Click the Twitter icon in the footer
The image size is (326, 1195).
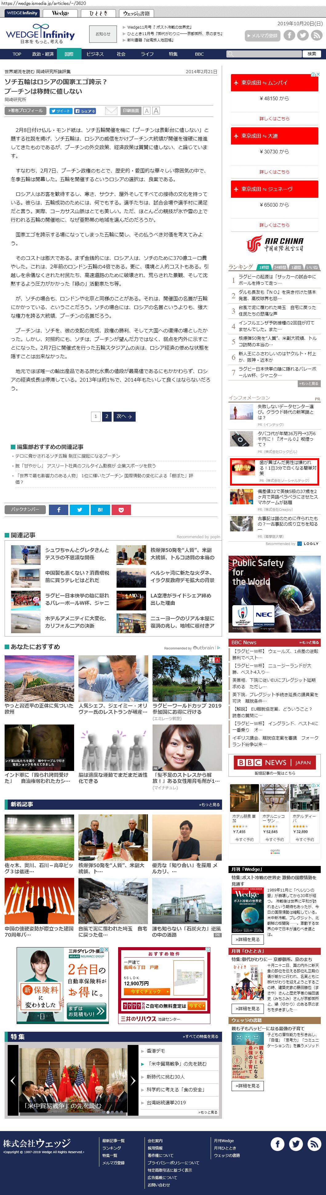coord(296,1144)
